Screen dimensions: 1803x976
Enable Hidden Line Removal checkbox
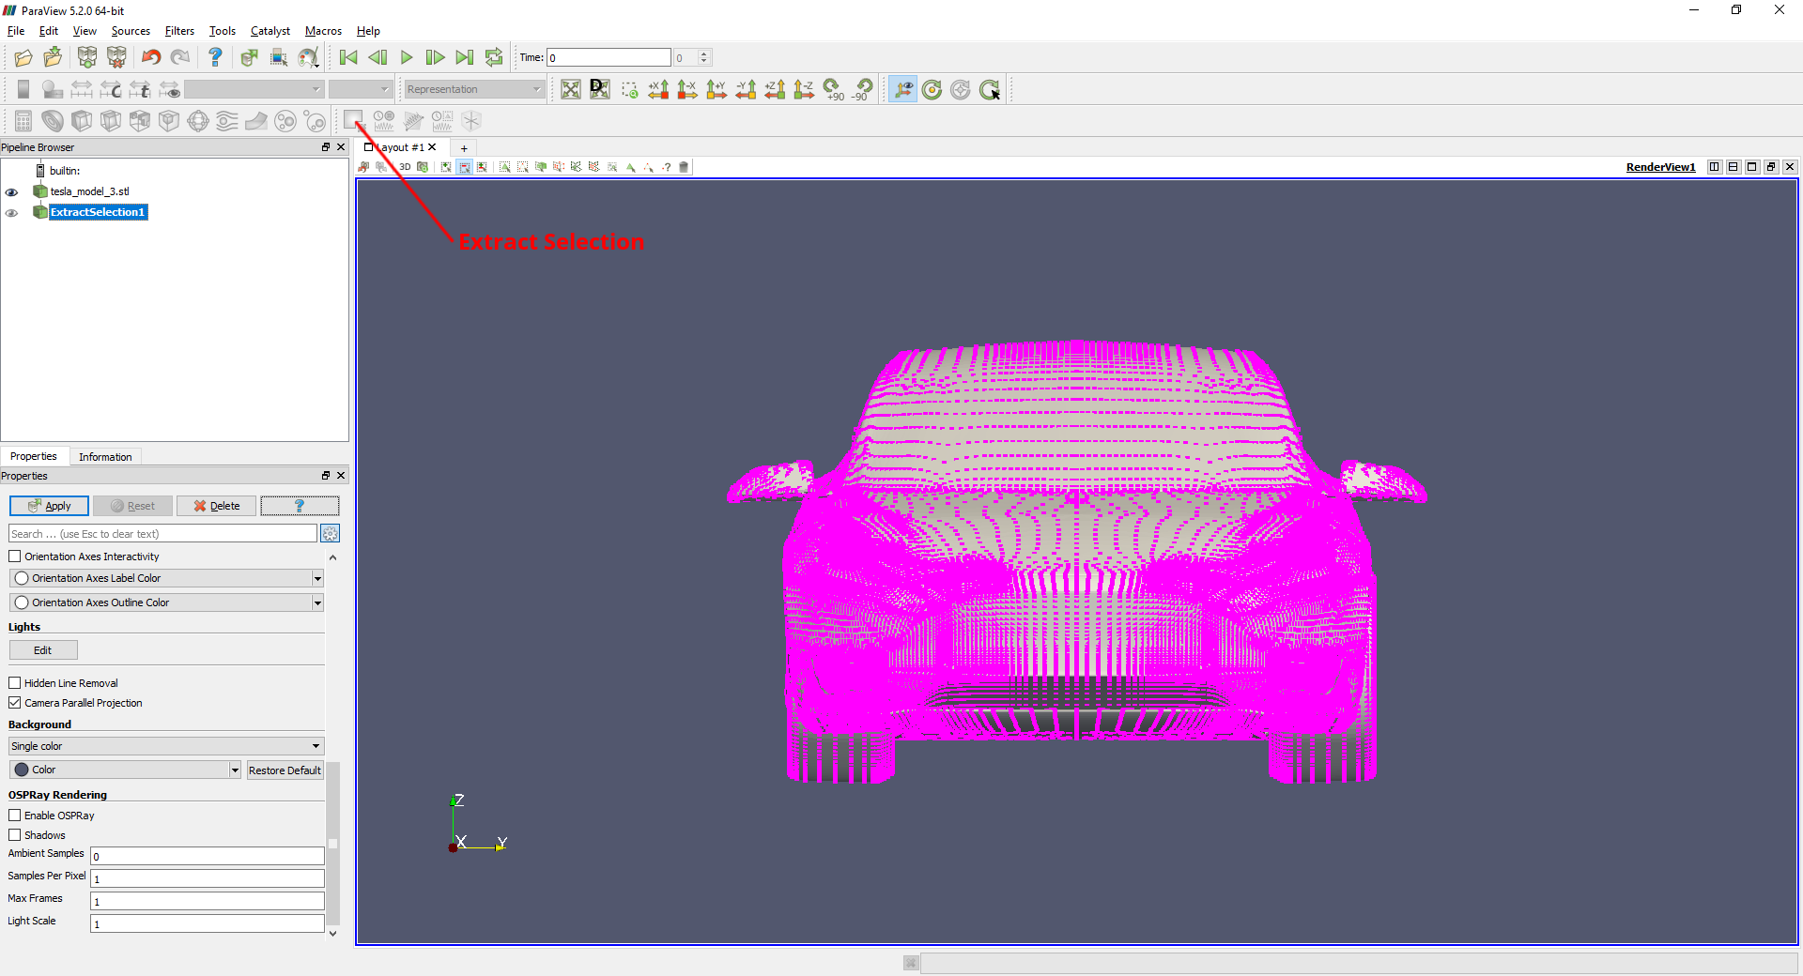tap(15, 683)
